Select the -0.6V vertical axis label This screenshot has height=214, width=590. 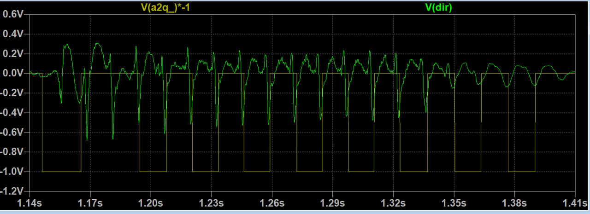[x=12, y=133]
